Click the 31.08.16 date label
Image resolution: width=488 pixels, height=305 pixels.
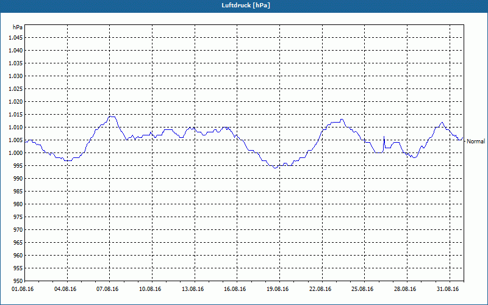point(448,289)
